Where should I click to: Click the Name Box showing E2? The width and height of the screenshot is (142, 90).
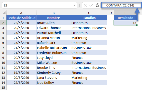click(x=39, y=5)
